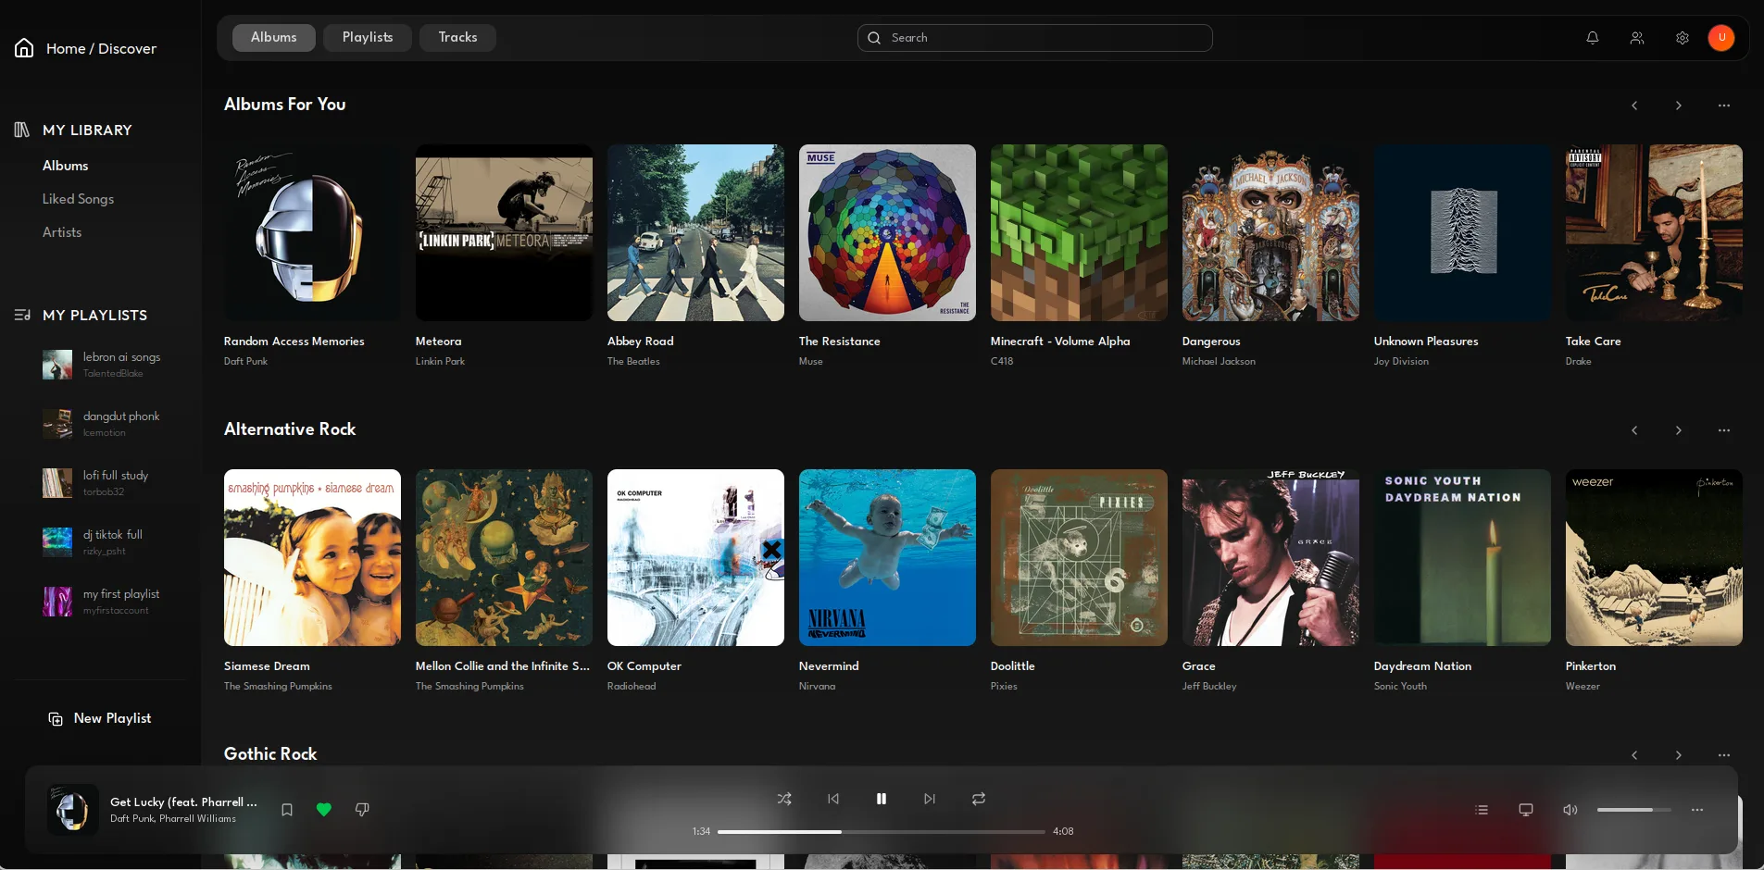This screenshot has height=870, width=1764.
Task: Open Liked Songs in My Library
Action: (x=78, y=199)
